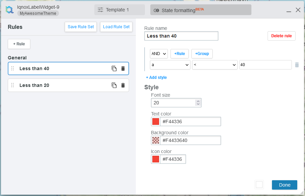This screenshot has height=196, width=305.
Task: Delete the Less than 20 rule via trash icon
Action: [123, 85]
